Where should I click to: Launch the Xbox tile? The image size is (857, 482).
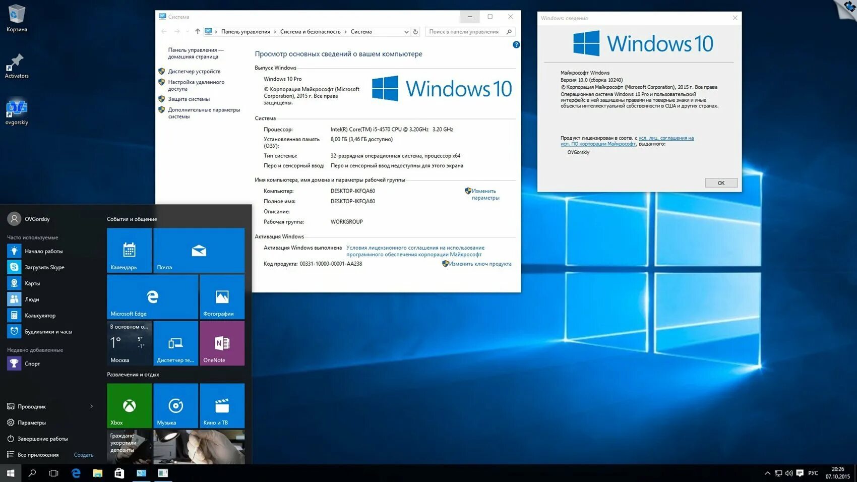click(129, 405)
